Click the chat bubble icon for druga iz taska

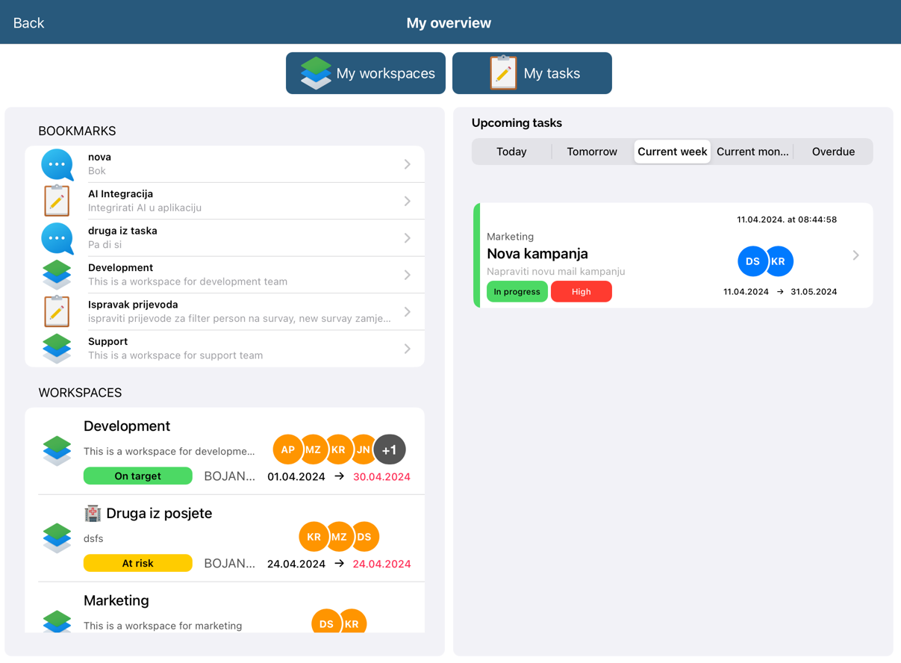(57, 238)
